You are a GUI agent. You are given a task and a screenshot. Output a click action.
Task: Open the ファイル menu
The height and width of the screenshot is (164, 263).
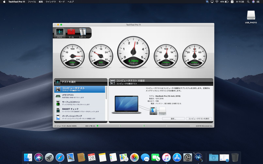[32, 2]
